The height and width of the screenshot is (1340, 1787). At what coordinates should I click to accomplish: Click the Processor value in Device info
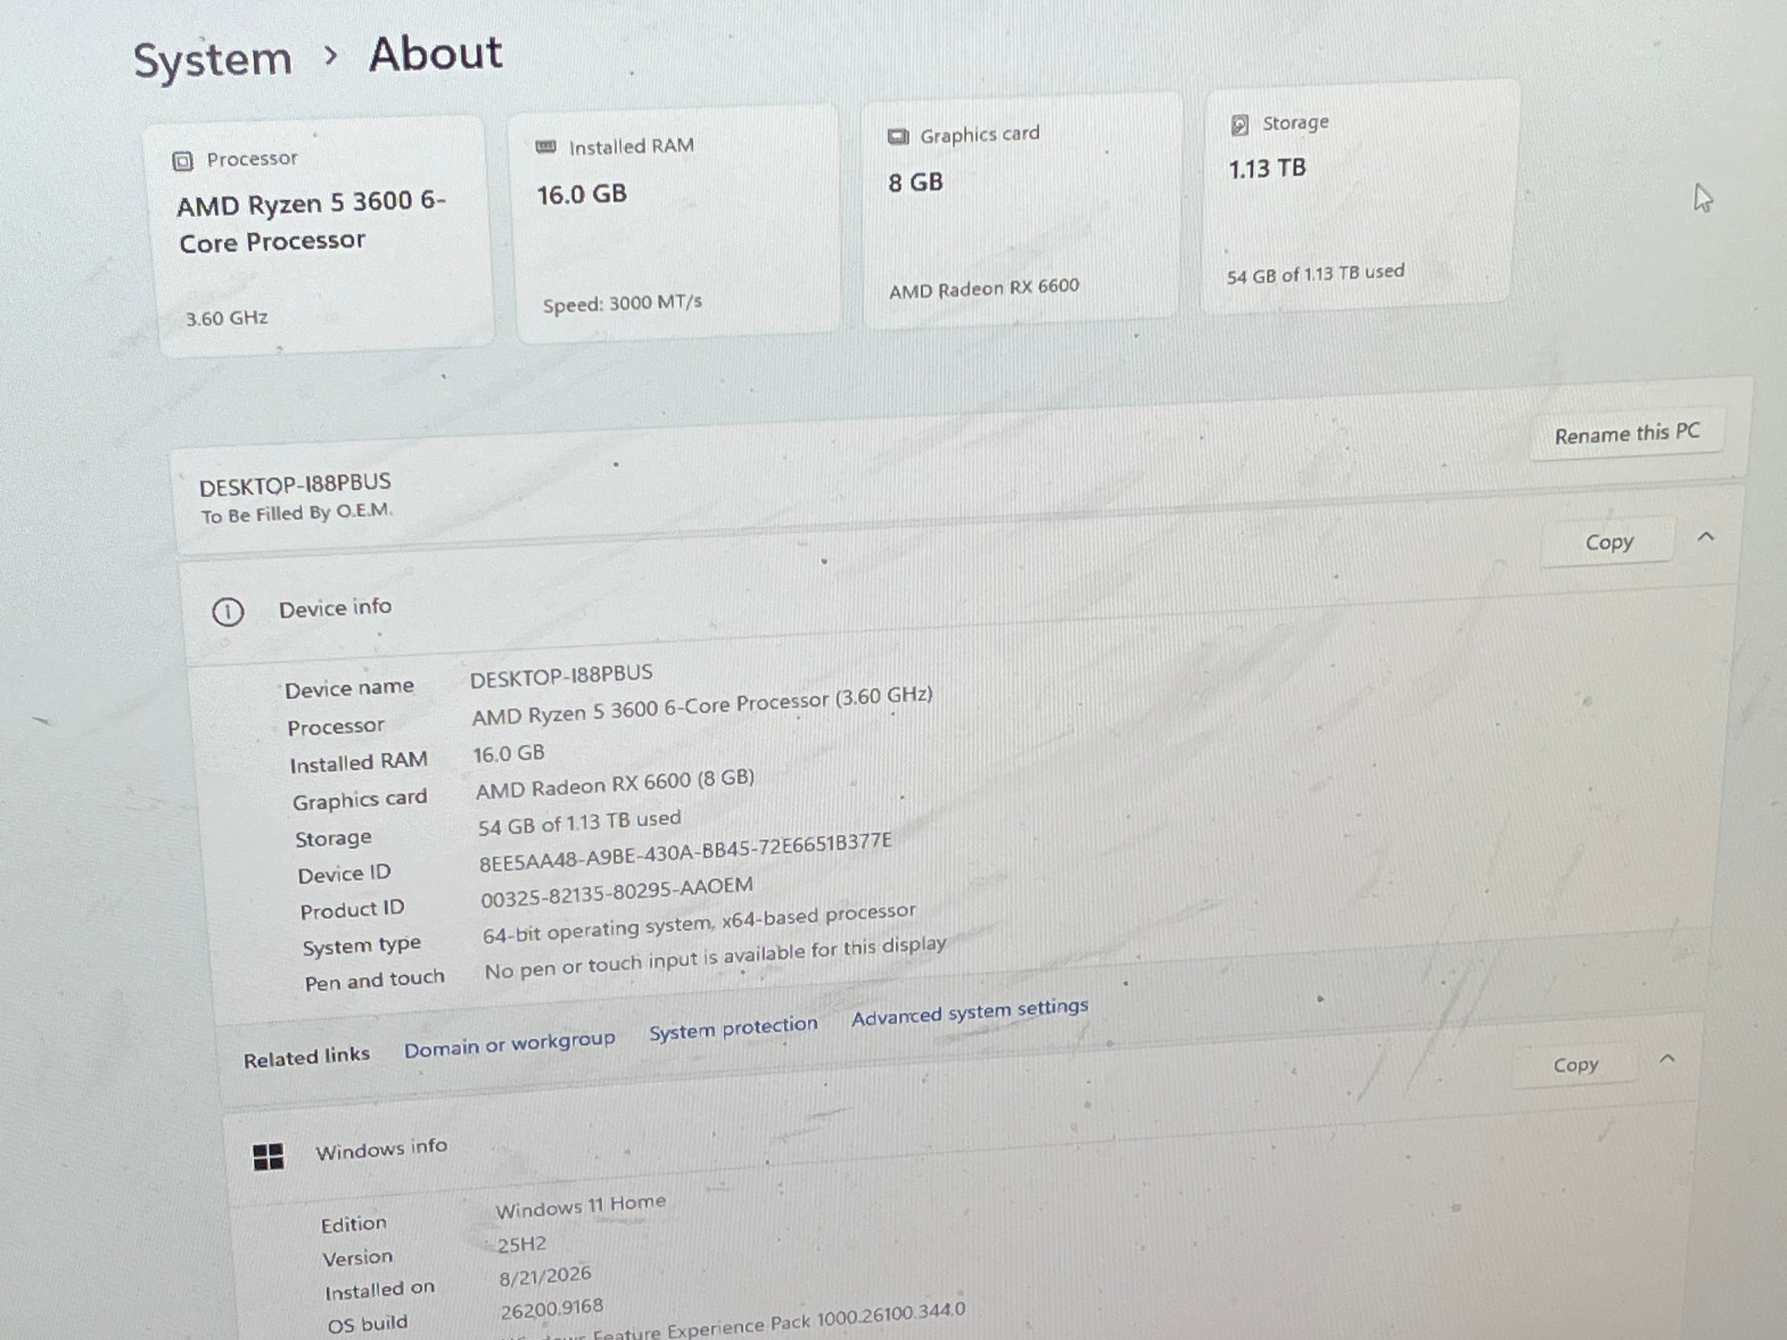[x=702, y=708]
